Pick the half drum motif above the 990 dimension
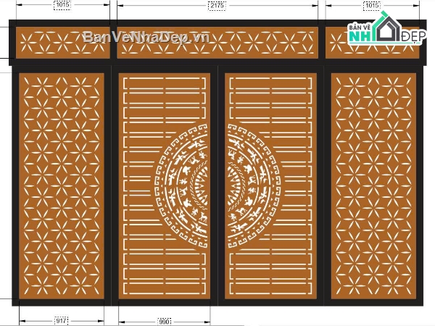 click(181, 185)
